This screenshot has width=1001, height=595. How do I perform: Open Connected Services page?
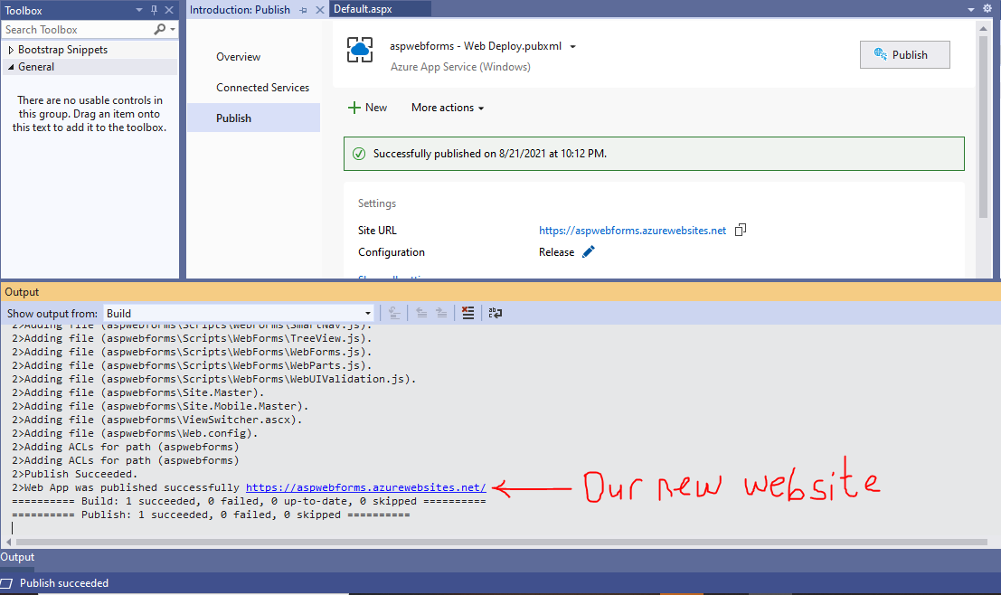pyautogui.click(x=262, y=88)
